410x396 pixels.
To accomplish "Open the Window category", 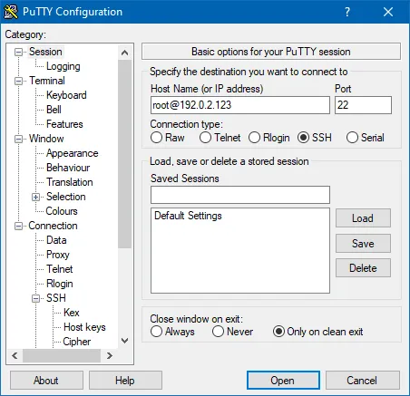I will coord(46,139).
